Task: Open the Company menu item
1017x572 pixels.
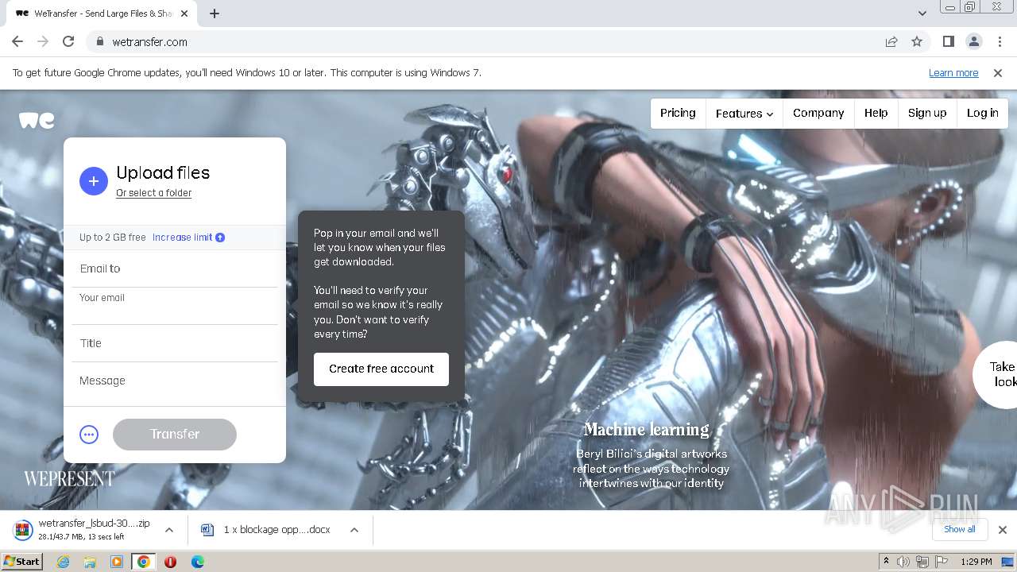Action: pos(818,113)
